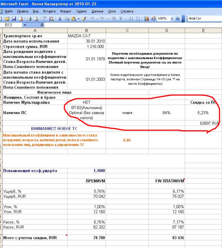Open the Справка menu
222x248 pixels.
click(127, 12)
